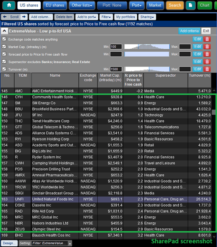Select the United Natural Foods Inc row
Viewport: 217px width, 247px height.
tap(106, 199)
